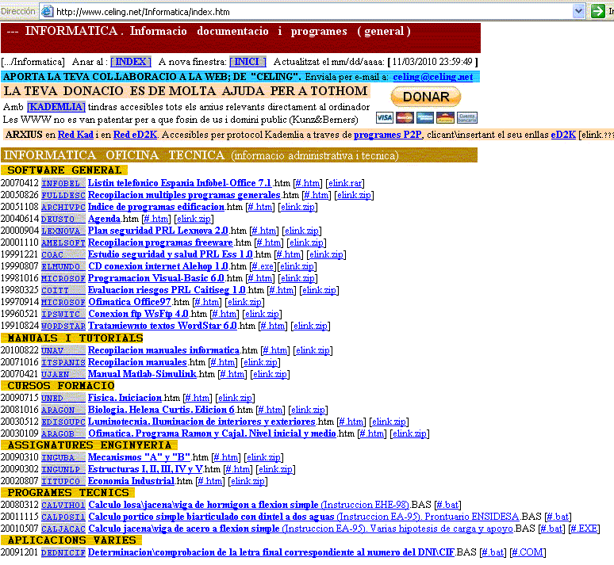
Task: Click the DEUSTO source tag
Action: tap(63, 220)
